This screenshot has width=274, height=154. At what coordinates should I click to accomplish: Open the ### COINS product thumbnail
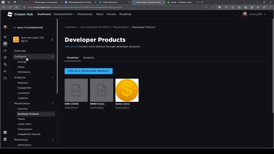click(76, 90)
